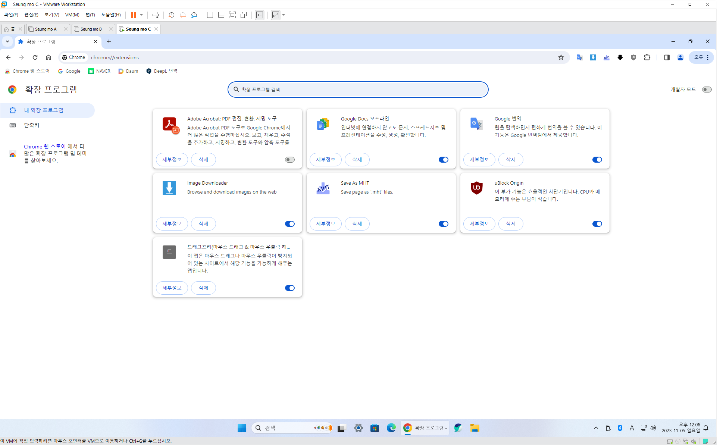
Task: Disable the uBlock Origin extension toggle
Action: 597,224
